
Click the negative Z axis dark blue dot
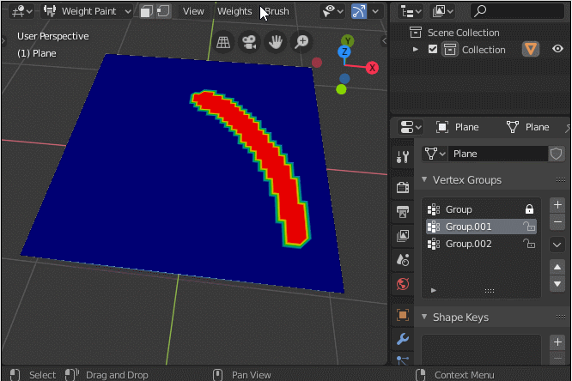tap(344, 78)
